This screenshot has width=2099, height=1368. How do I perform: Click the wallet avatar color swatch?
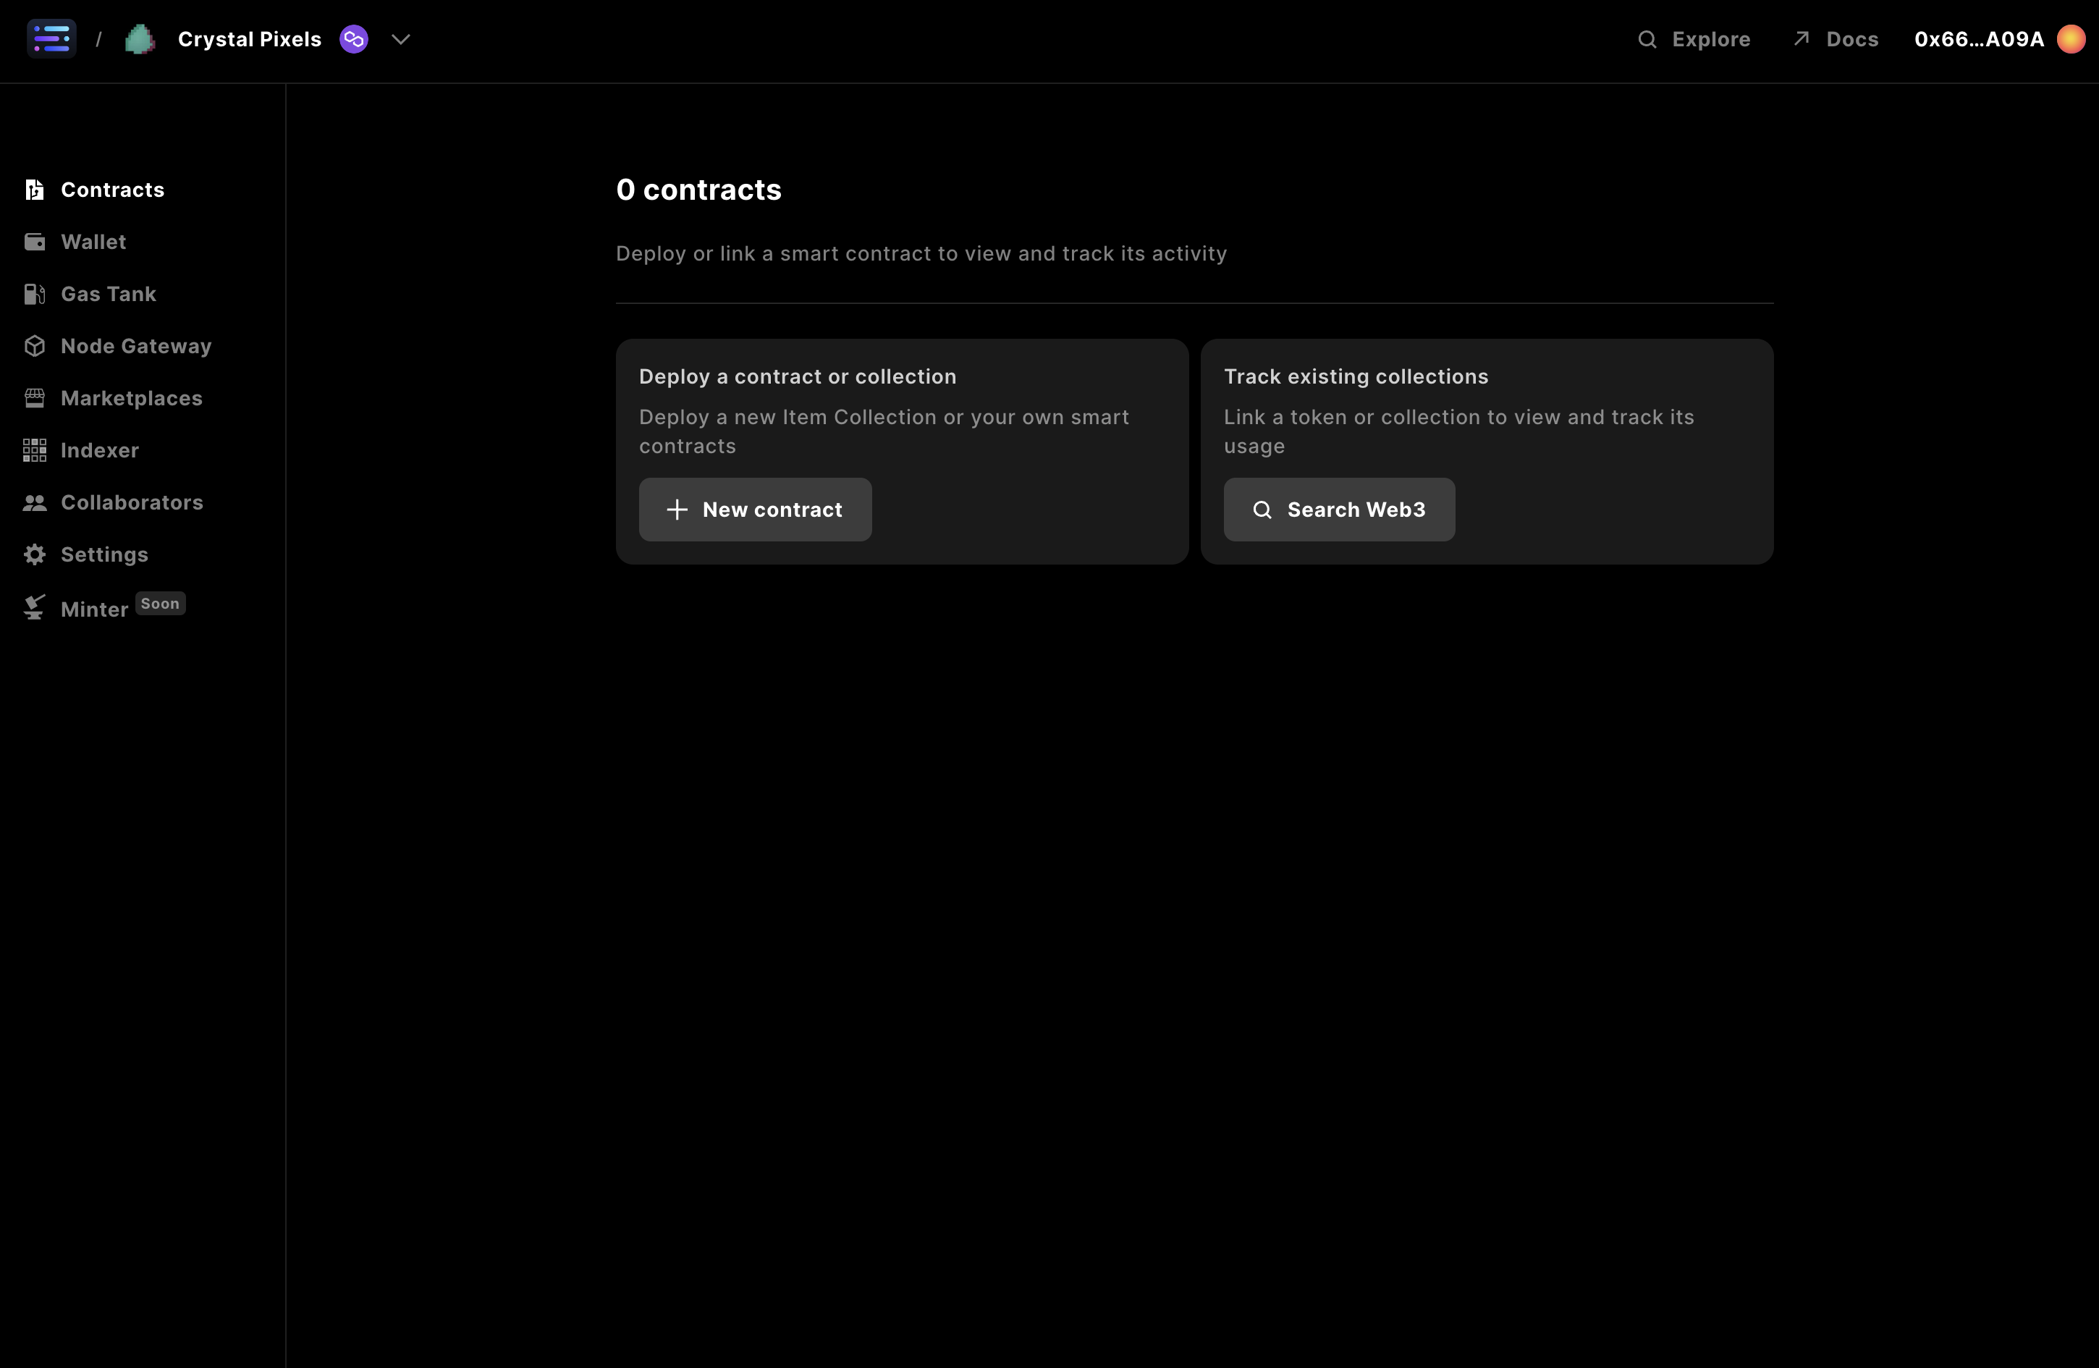(x=2071, y=38)
